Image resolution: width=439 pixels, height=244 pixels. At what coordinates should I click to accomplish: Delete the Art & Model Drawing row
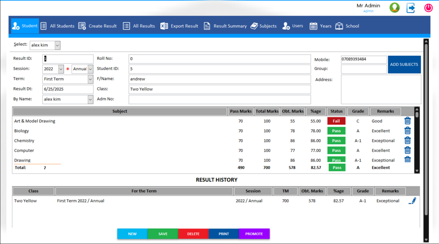pyautogui.click(x=408, y=121)
